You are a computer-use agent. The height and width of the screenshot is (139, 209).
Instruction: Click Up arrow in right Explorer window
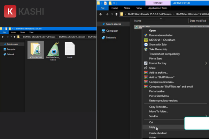pos(116,14)
